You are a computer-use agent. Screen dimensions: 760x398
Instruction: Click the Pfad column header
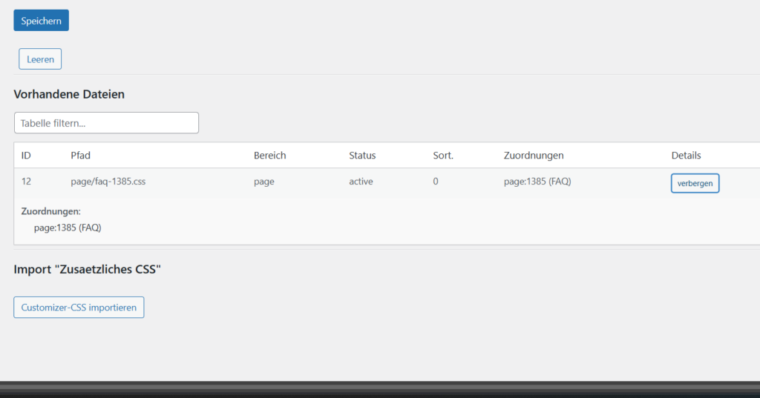click(x=80, y=156)
